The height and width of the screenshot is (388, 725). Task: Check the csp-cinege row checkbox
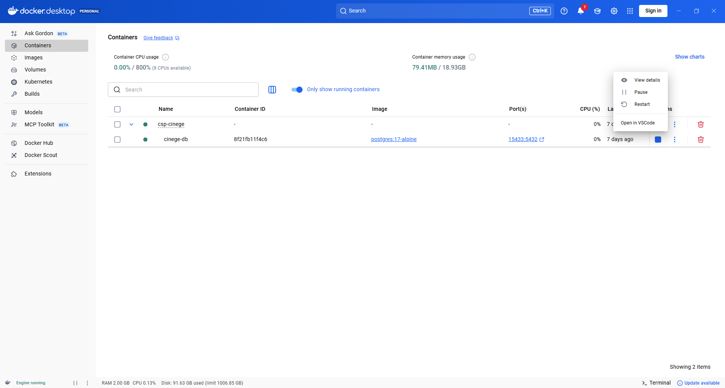(x=117, y=124)
